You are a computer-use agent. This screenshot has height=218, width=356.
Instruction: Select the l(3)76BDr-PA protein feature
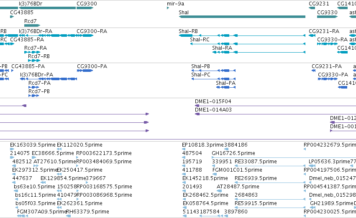click(49, 79)
